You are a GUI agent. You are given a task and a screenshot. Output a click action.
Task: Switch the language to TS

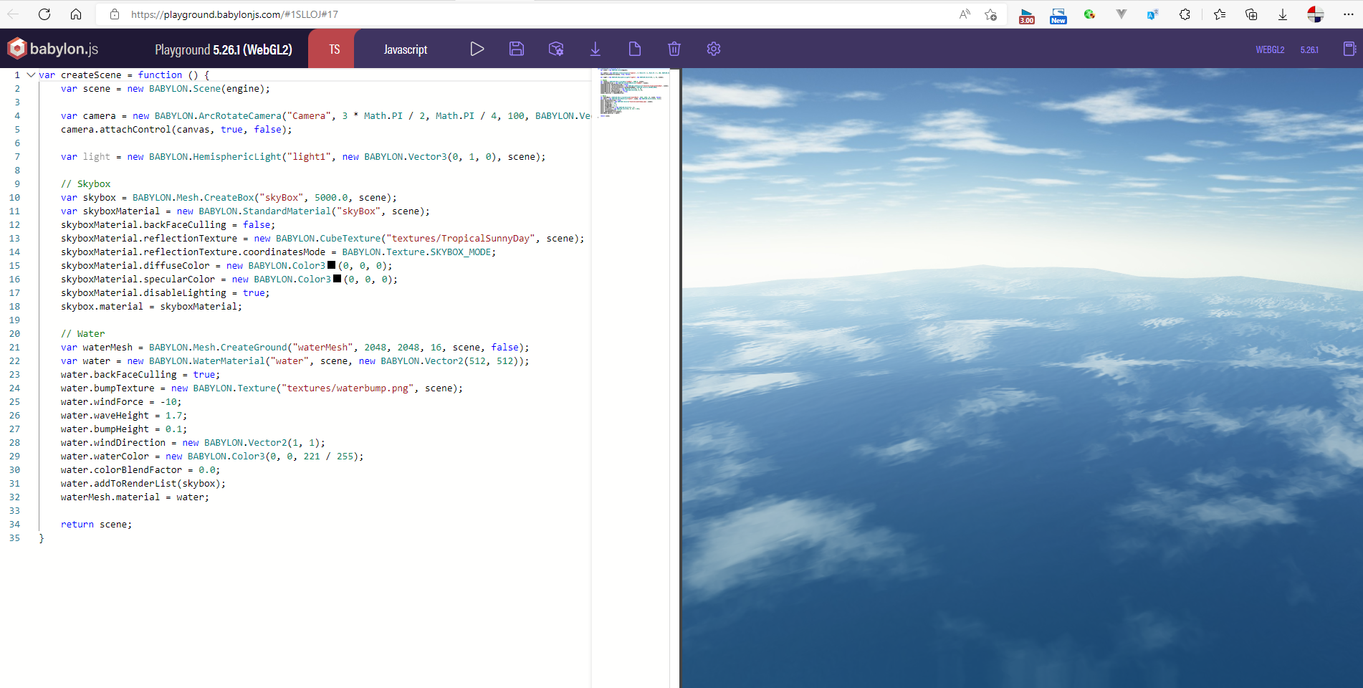coord(334,49)
